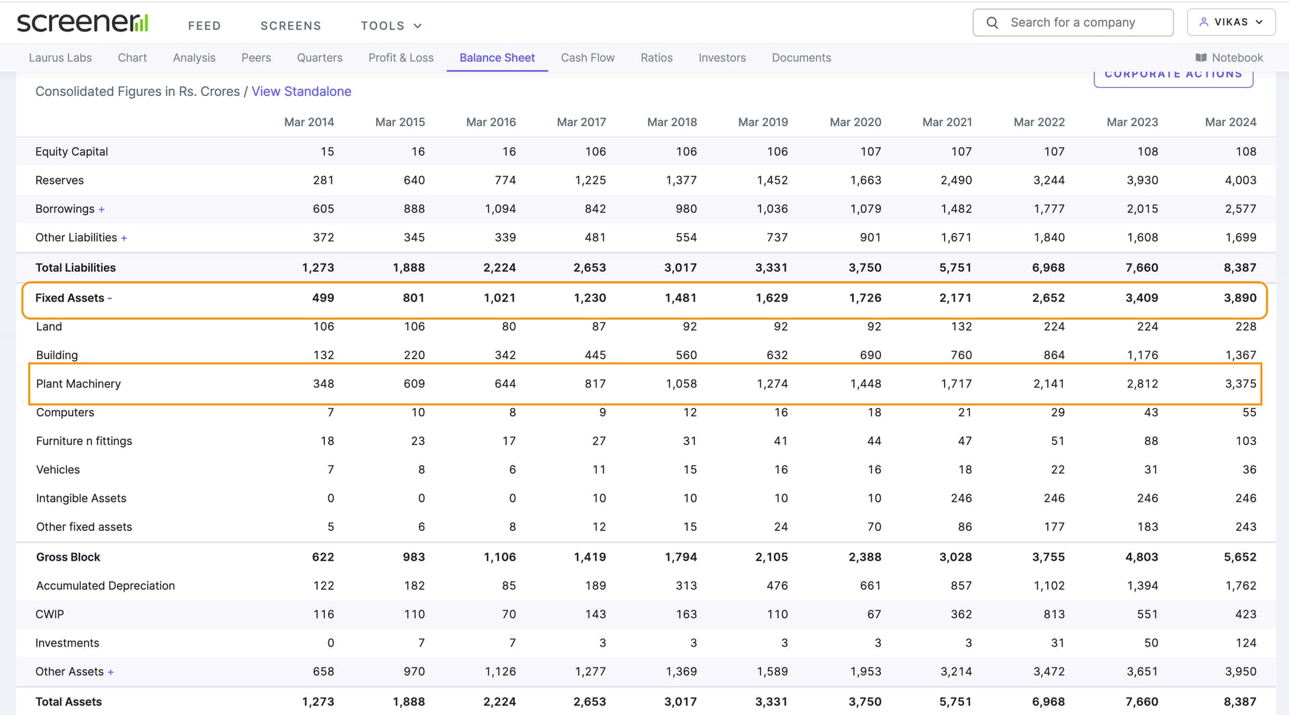Click the Screener logo
This screenshot has height=715, width=1289.
[x=82, y=23]
